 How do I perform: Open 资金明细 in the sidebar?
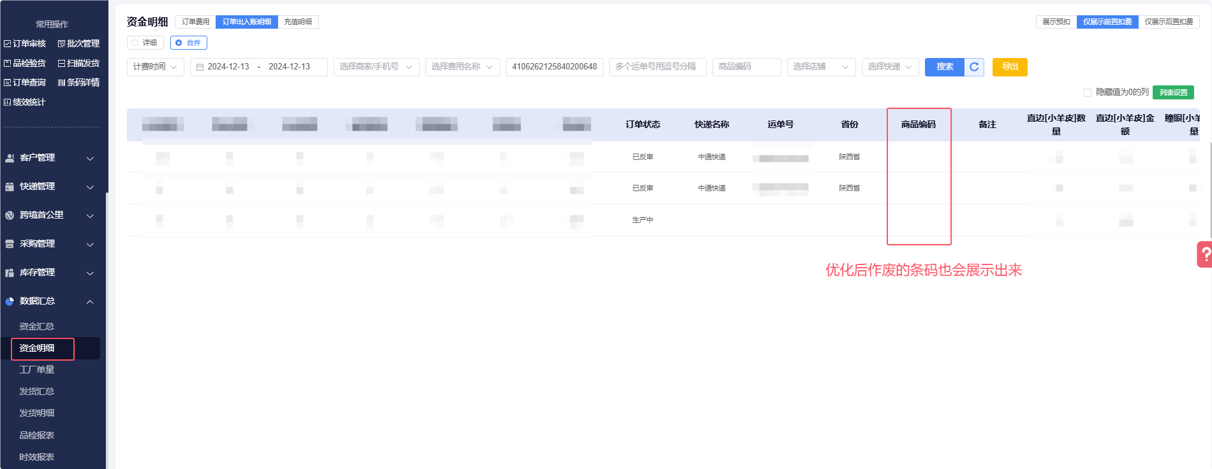click(x=37, y=348)
